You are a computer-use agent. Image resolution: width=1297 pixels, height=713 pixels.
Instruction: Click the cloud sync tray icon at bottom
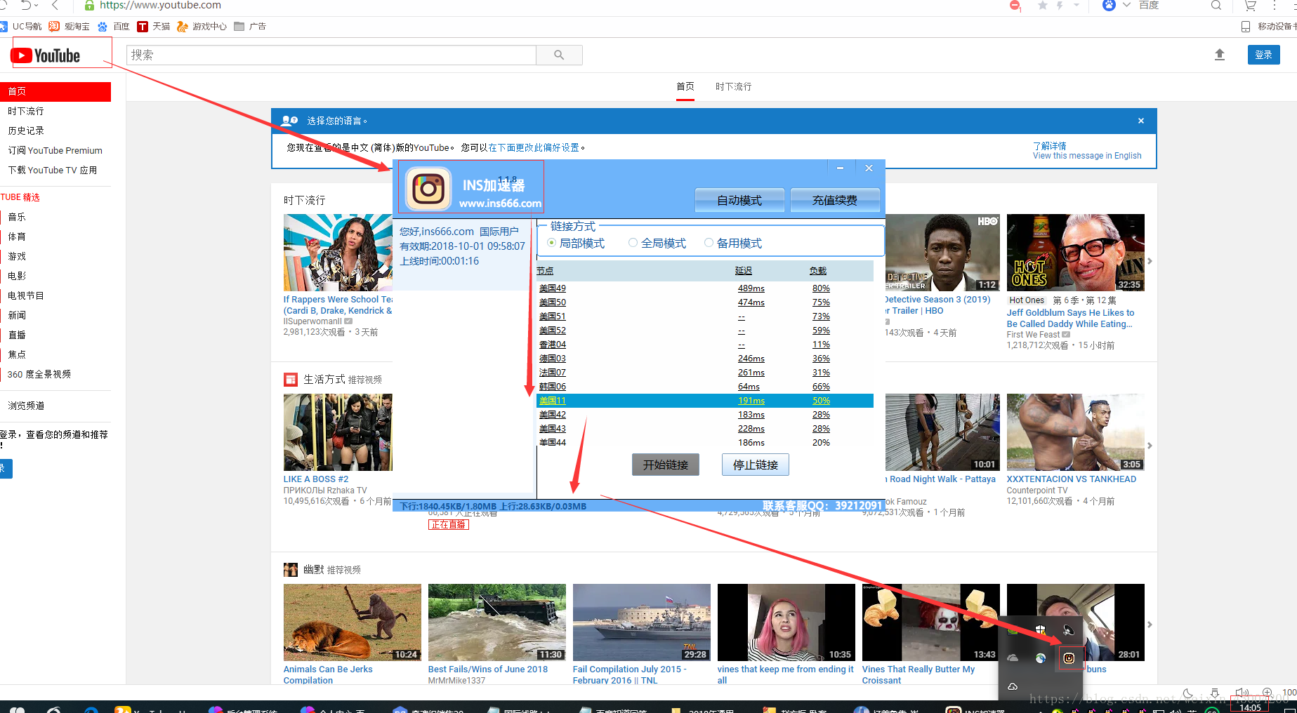coord(1013,686)
